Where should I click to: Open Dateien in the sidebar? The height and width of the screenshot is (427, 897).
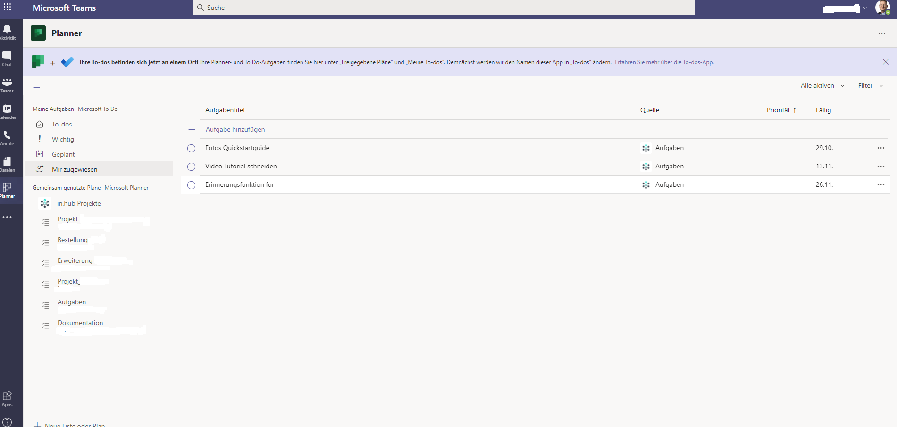point(7,164)
